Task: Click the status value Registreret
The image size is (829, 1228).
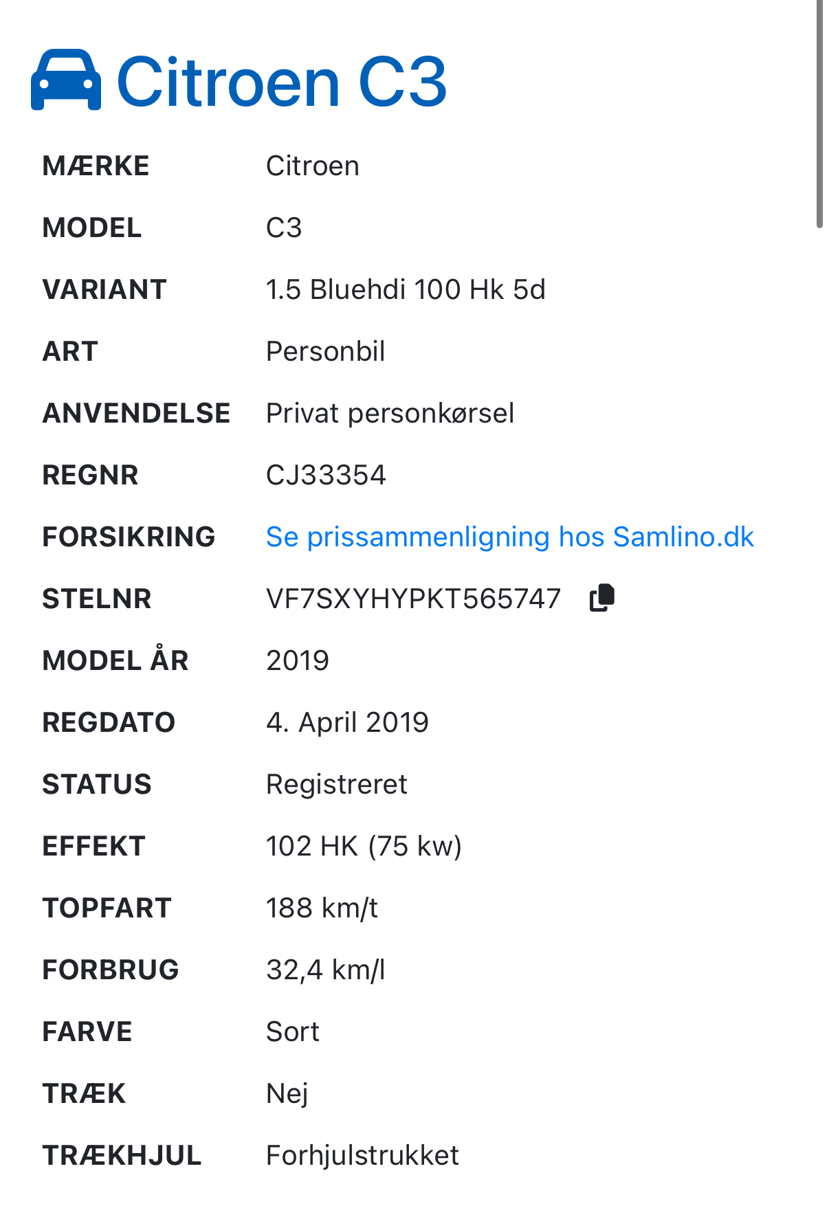Action: coord(336,785)
